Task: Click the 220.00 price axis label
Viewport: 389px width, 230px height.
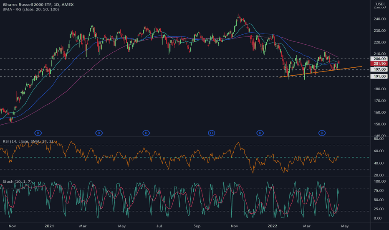Action: 379,42
